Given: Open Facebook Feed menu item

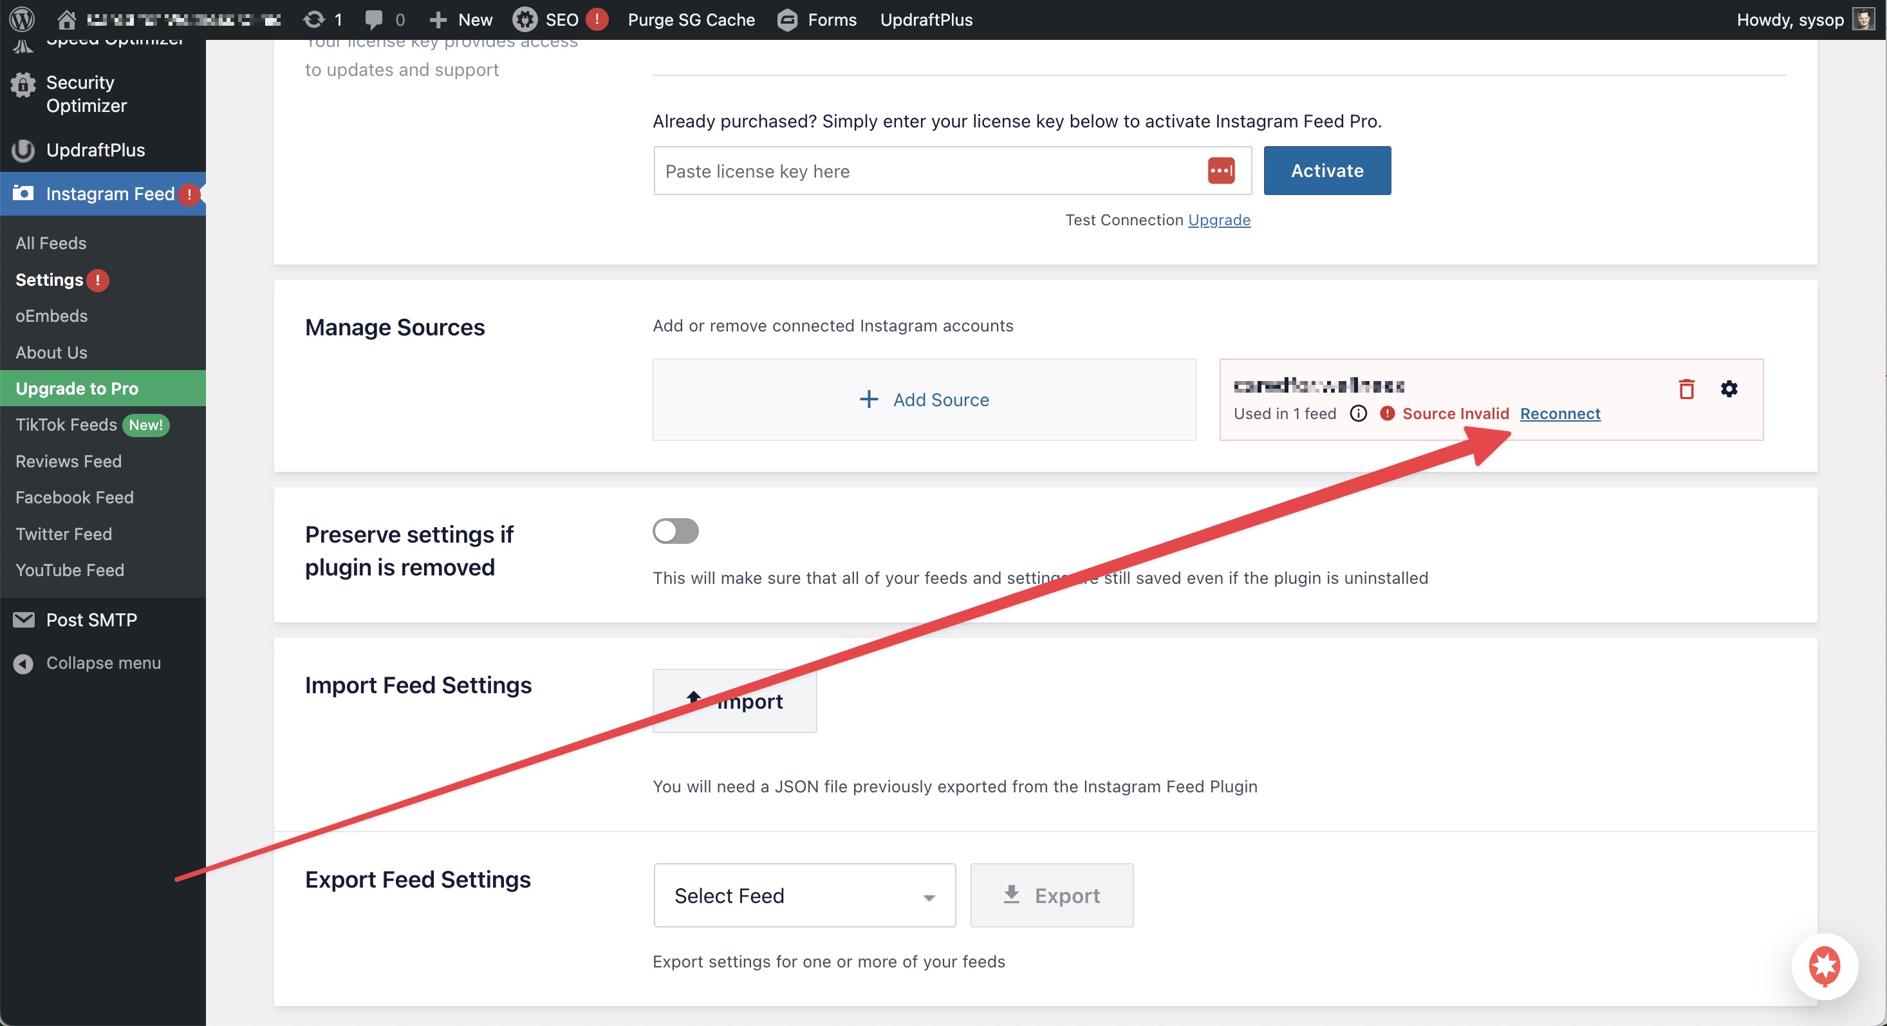Looking at the screenshot, I should [75, 498].
